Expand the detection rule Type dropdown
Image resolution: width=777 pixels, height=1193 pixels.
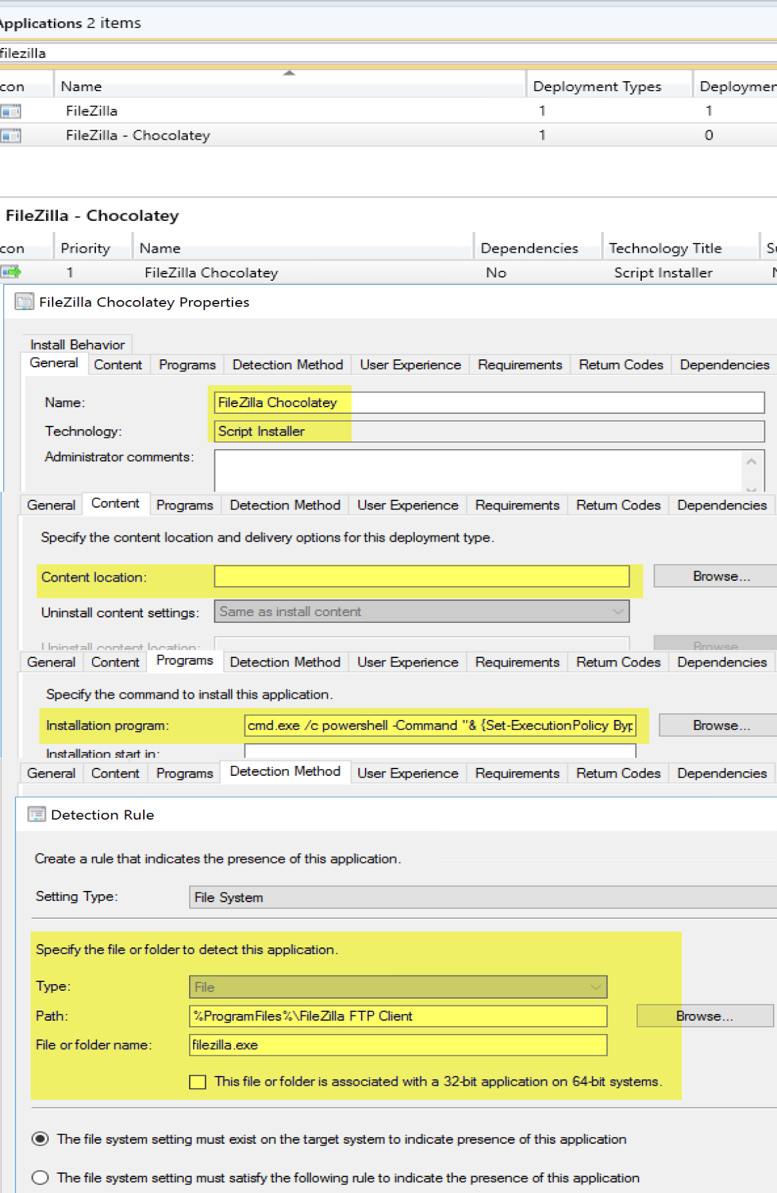[x=397, y=987]
